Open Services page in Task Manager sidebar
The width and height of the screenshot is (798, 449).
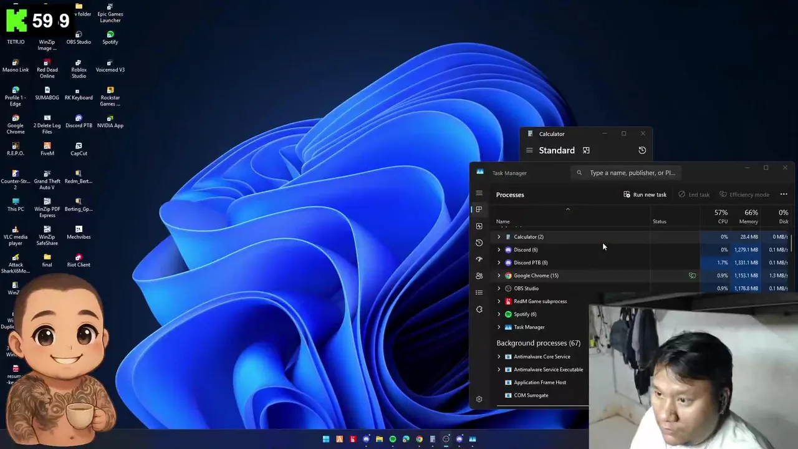[479, 309]
